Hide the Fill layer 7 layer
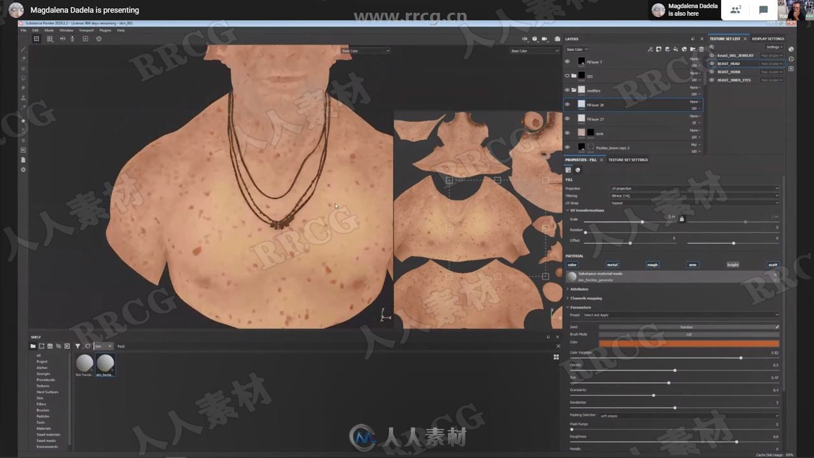The image size is (814, 458). pos(568,62)
